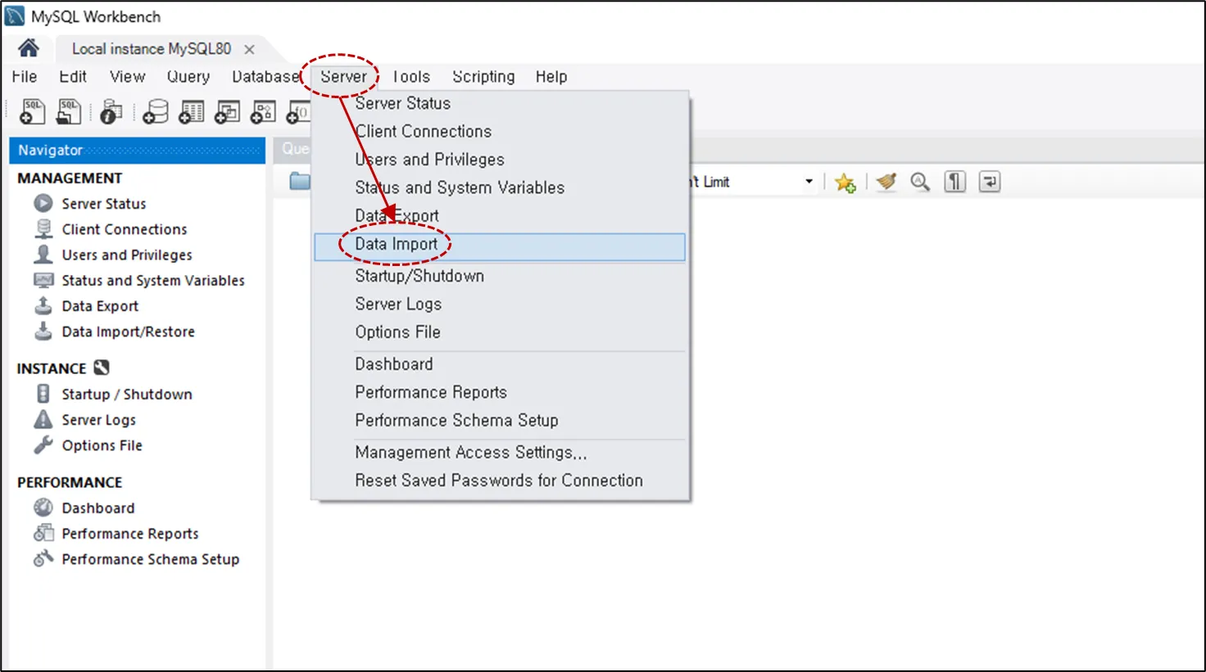The height and width of the screenshot is (672, 1206).
Task: Open Dashboard in Navigator PERFORMANCE section
Action: (x=97, y=508)
